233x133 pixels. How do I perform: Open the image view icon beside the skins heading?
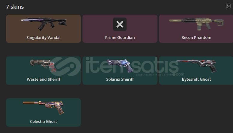[x=228, y=6]
